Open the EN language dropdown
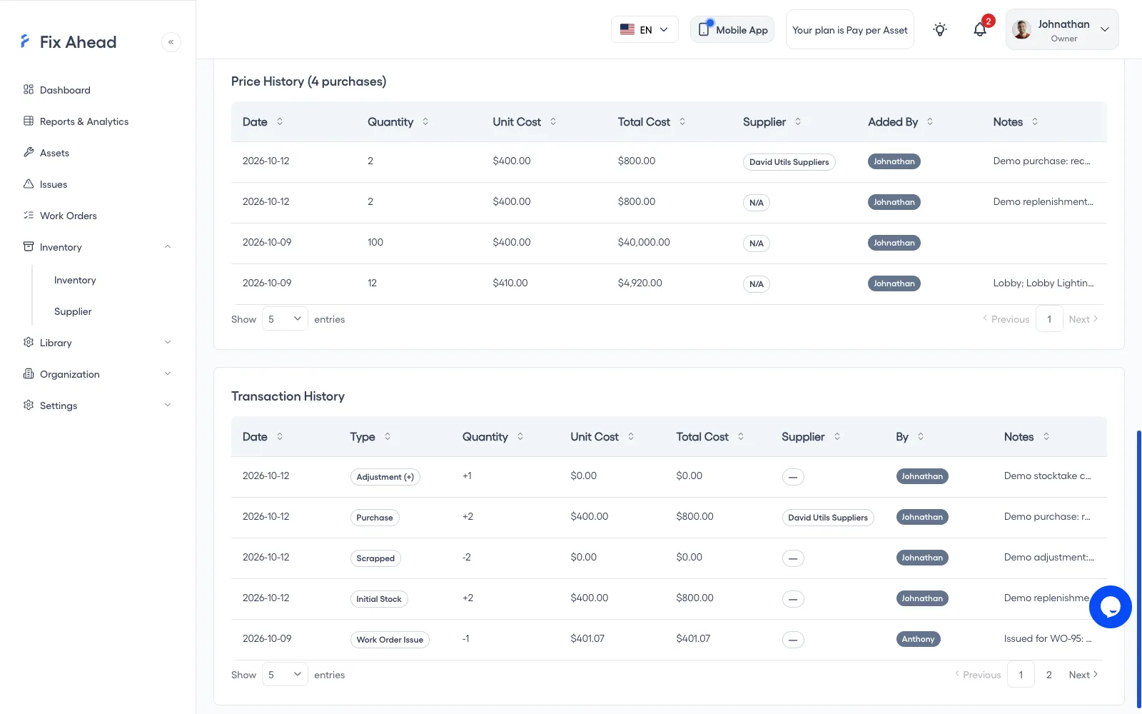This screenshot has width=1142, height=714. (645, 29)
